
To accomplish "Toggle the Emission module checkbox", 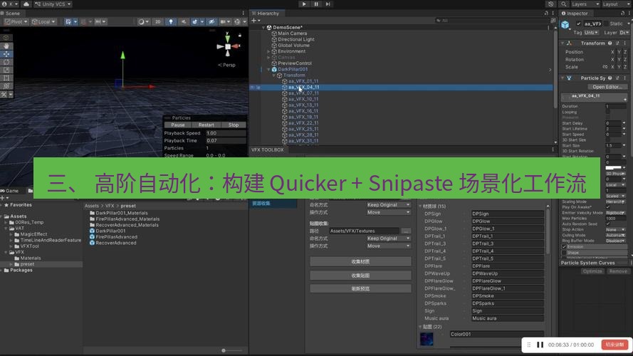I will point(564,246).
